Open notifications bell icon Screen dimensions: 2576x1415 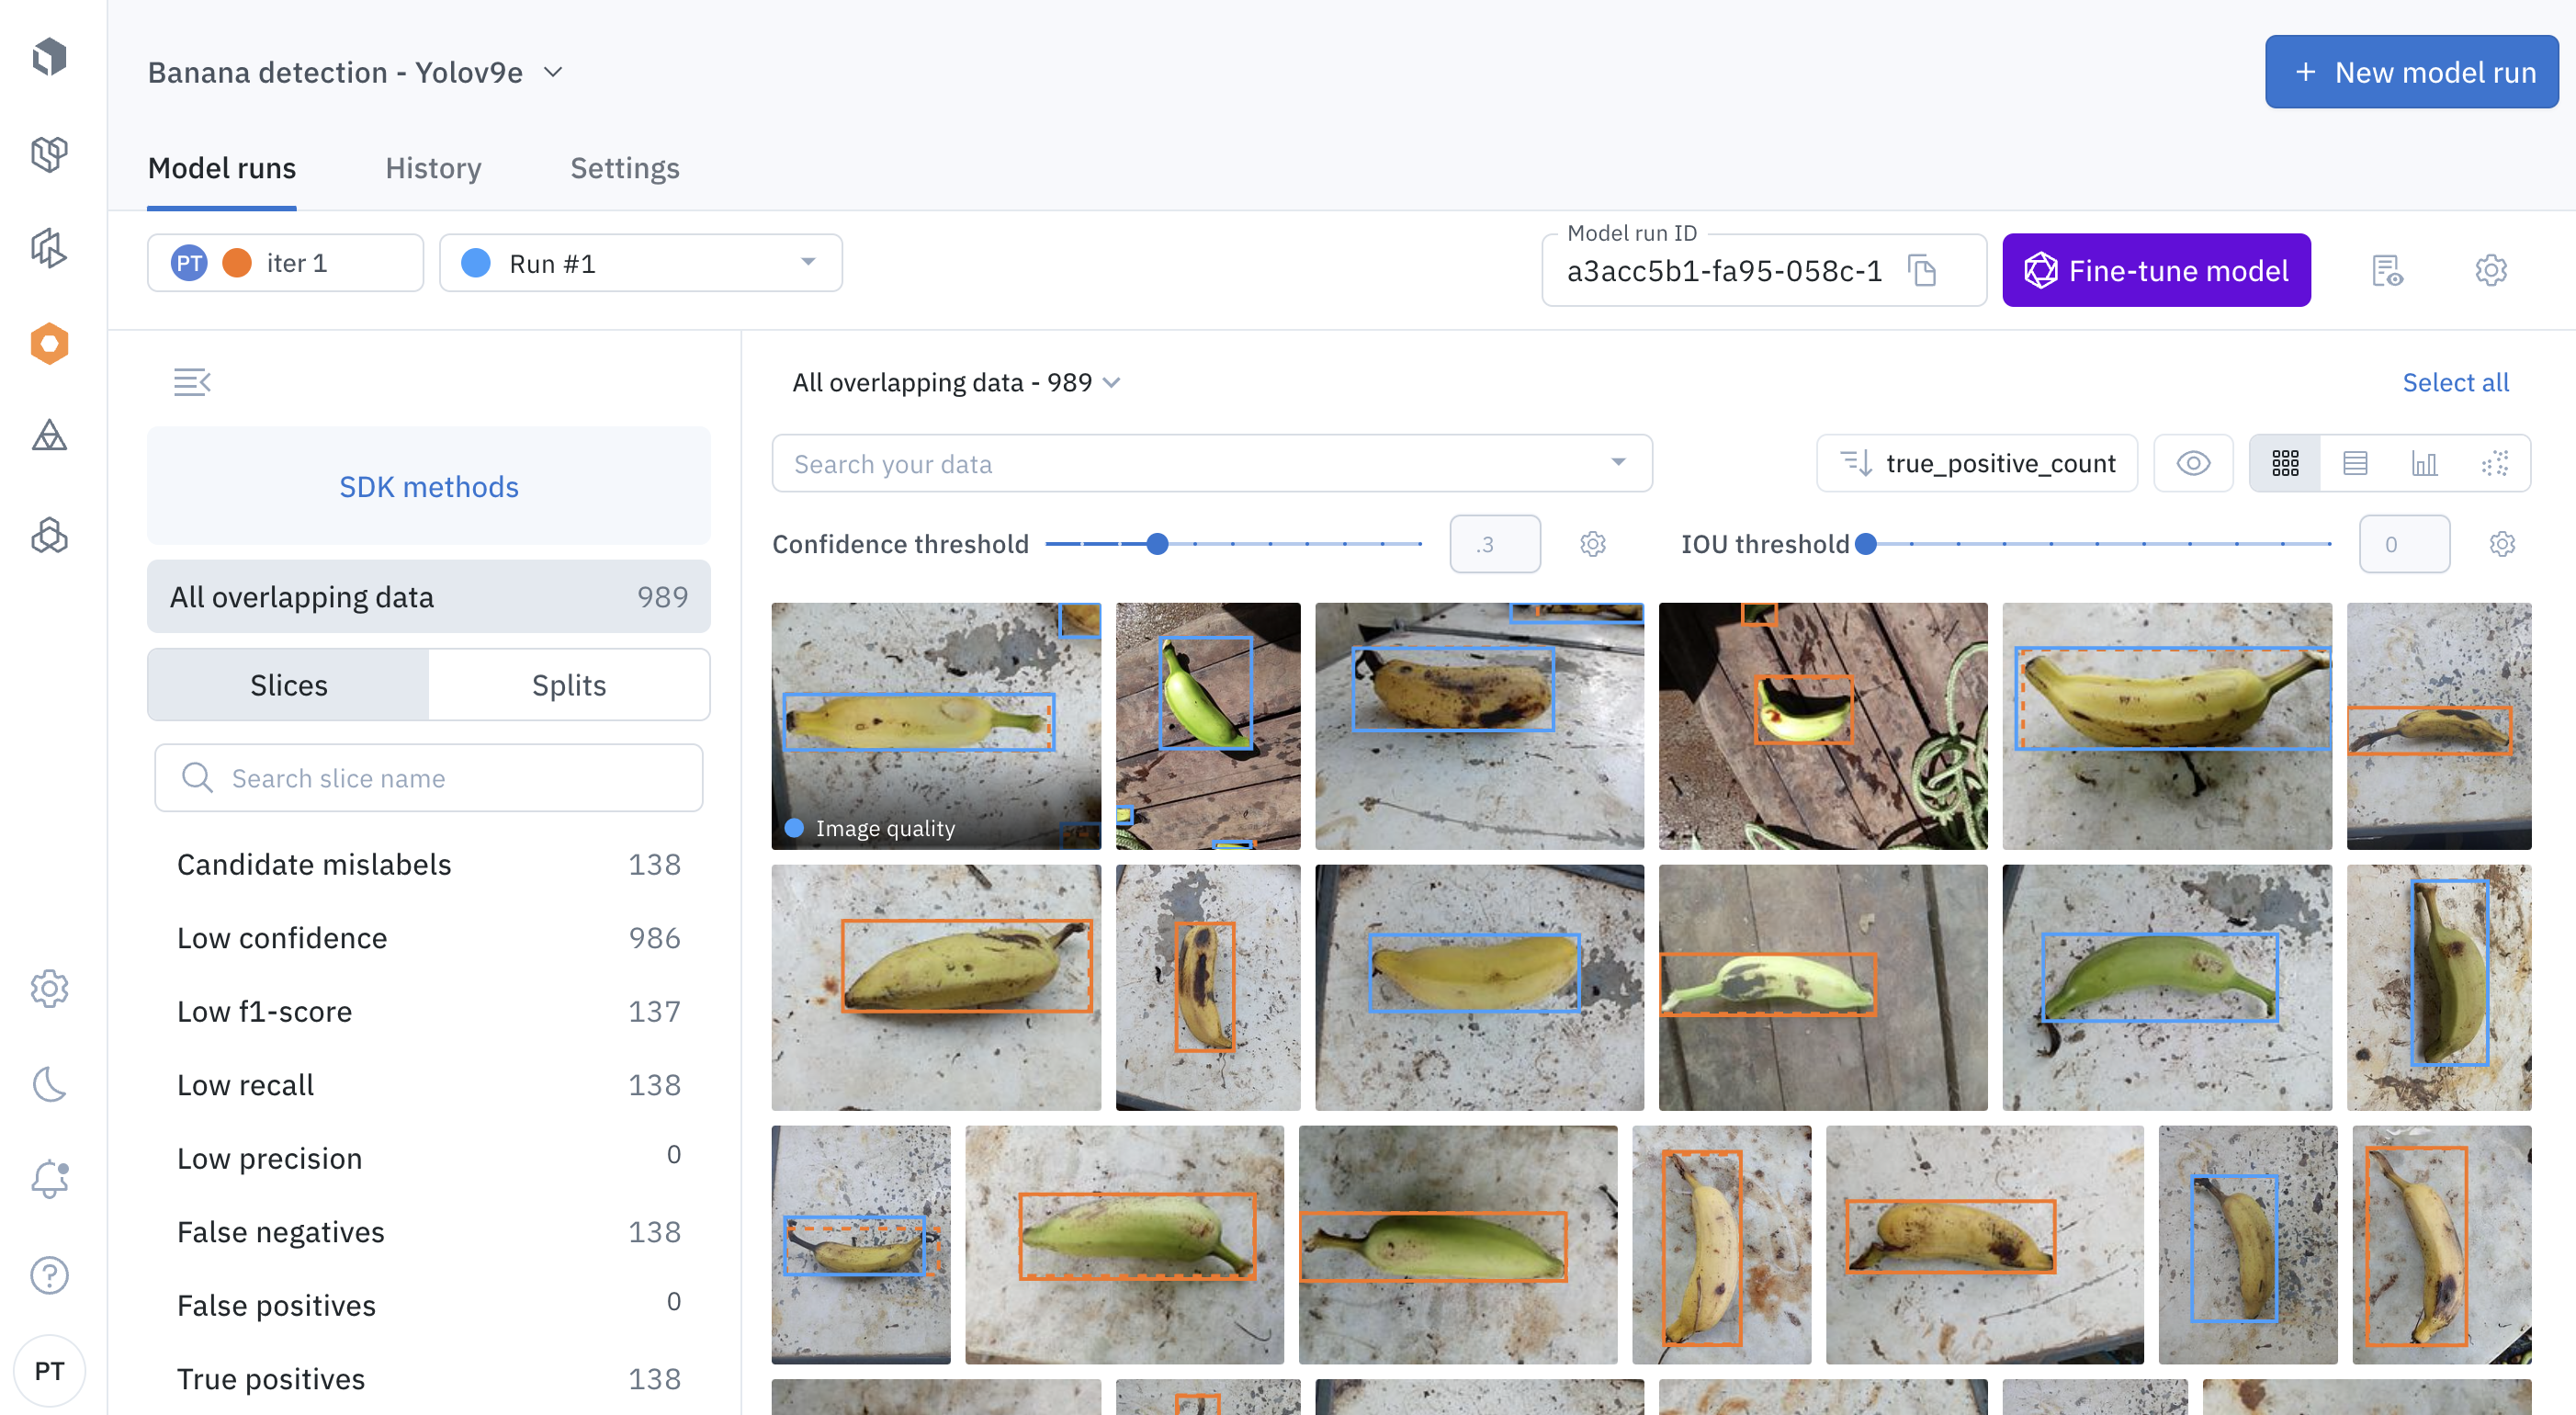49,1179
